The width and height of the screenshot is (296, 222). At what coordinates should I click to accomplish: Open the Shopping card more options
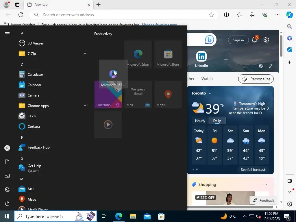[265, 184]
